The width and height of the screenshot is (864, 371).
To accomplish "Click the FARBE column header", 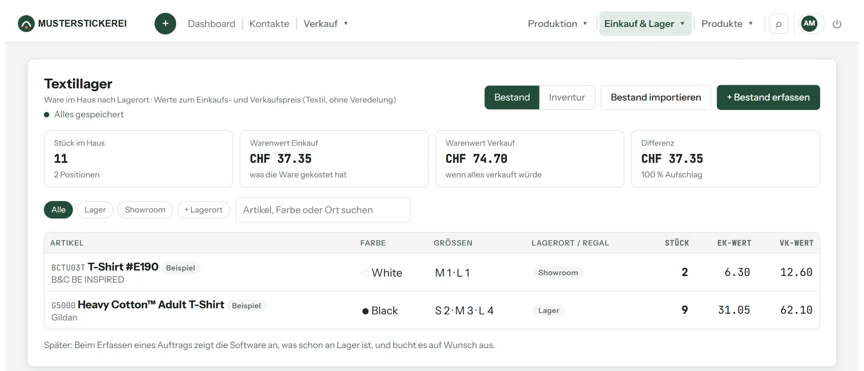I will pyautogui.click(x=373, y=243).
